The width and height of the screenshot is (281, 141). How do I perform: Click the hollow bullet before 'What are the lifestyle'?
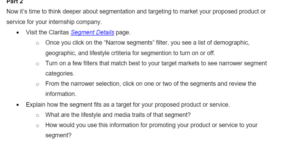[x=37, y=115]
